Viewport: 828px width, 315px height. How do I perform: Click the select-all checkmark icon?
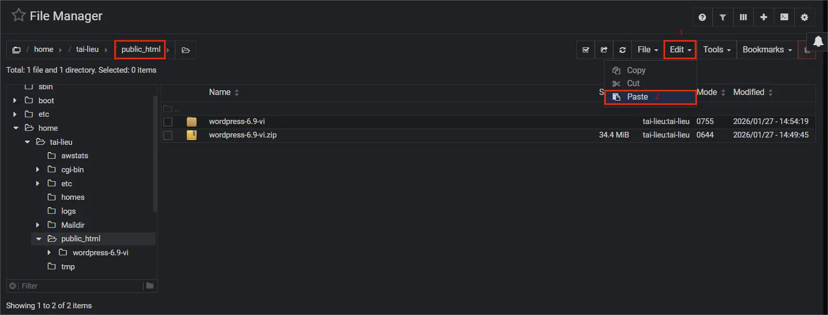585,49
